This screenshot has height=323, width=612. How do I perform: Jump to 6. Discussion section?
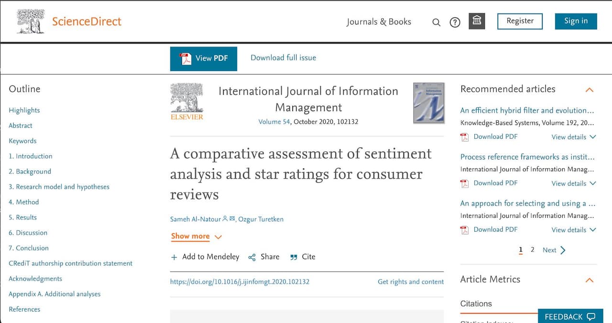tap(28, 233)
